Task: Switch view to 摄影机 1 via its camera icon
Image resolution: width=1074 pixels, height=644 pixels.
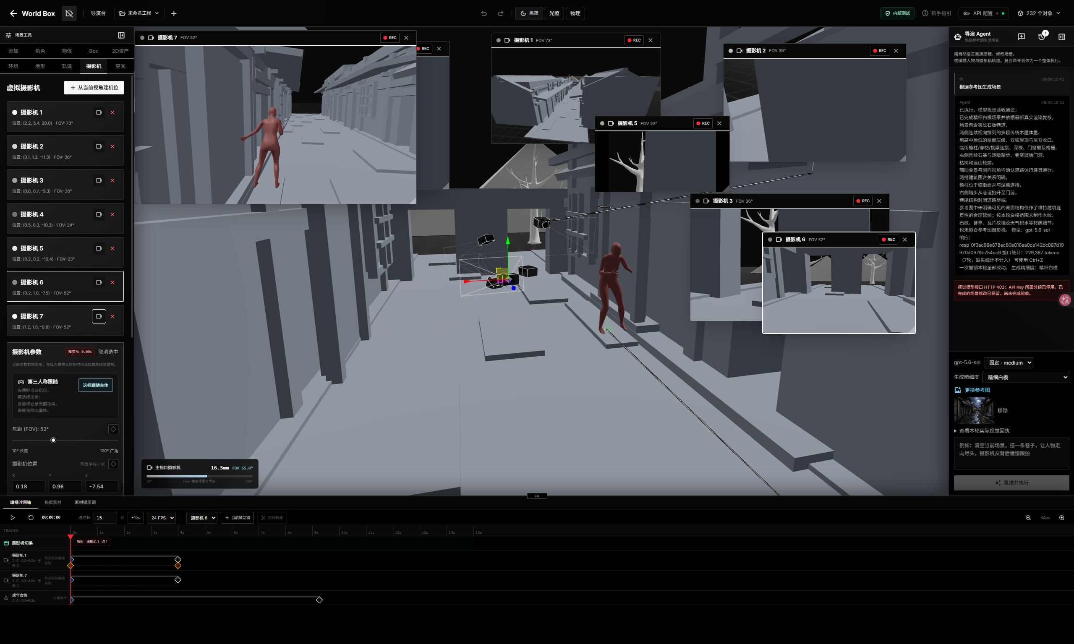Action: pos(99,112)
